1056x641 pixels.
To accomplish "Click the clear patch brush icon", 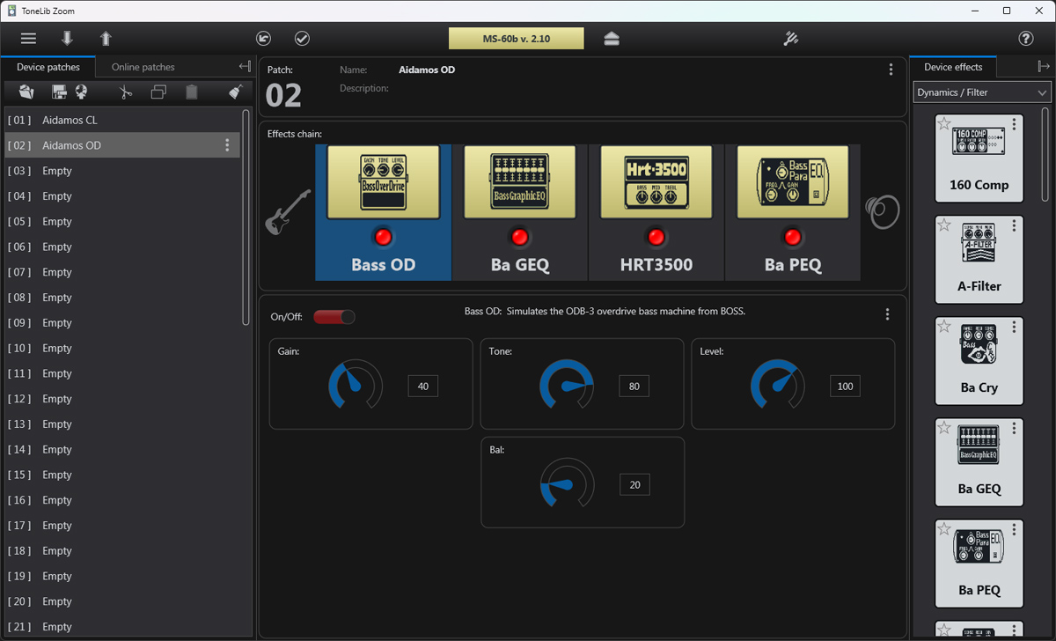I will point(235,92).
